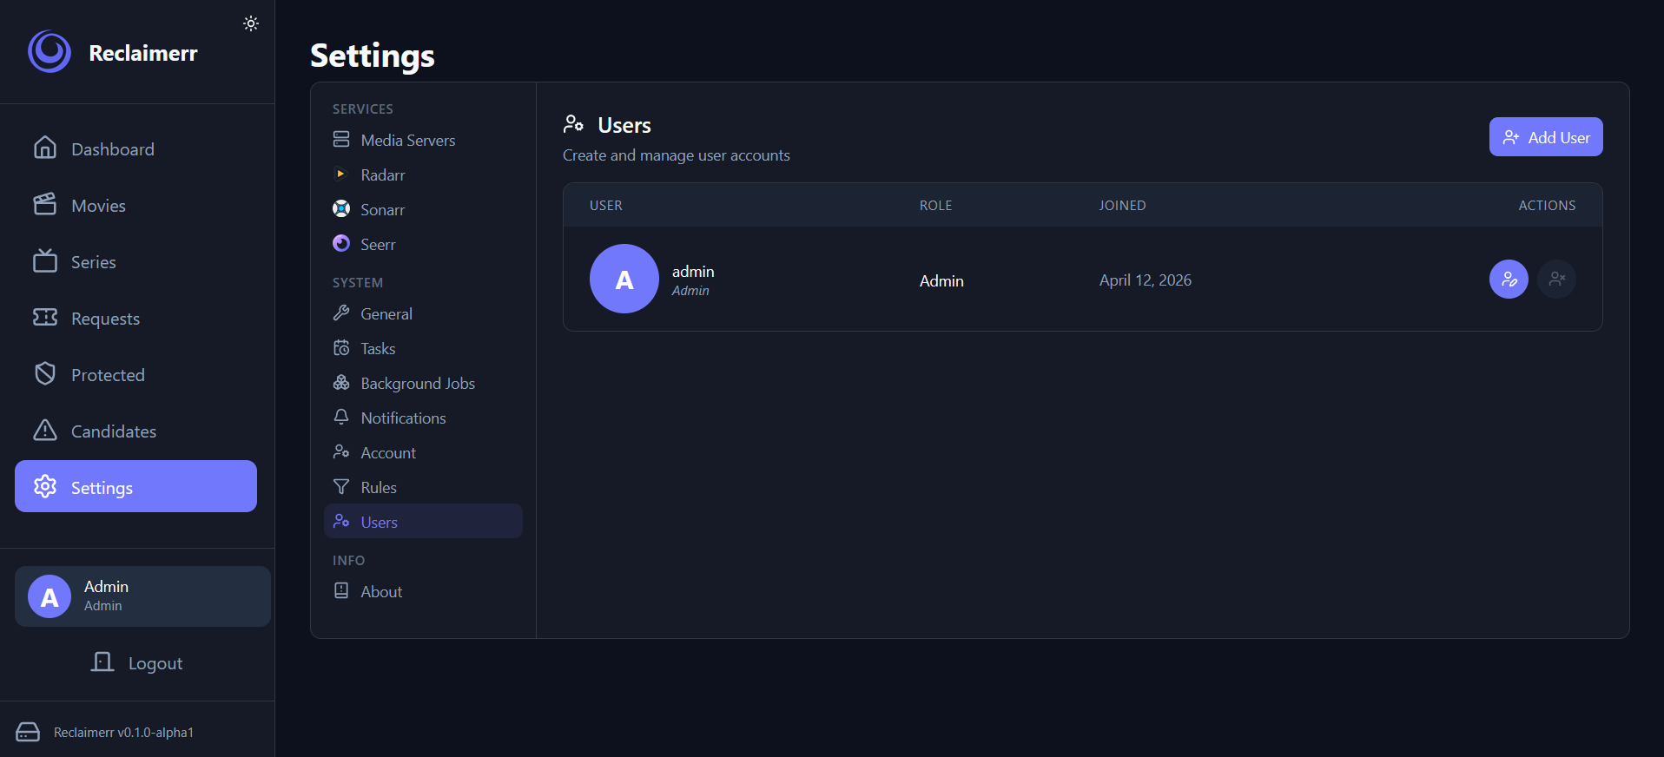Open the Dashboard page

(x=135, y=148)
